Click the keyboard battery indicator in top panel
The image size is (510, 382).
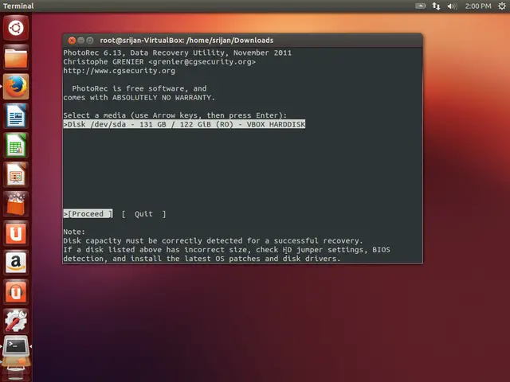(x=420, y=6)
